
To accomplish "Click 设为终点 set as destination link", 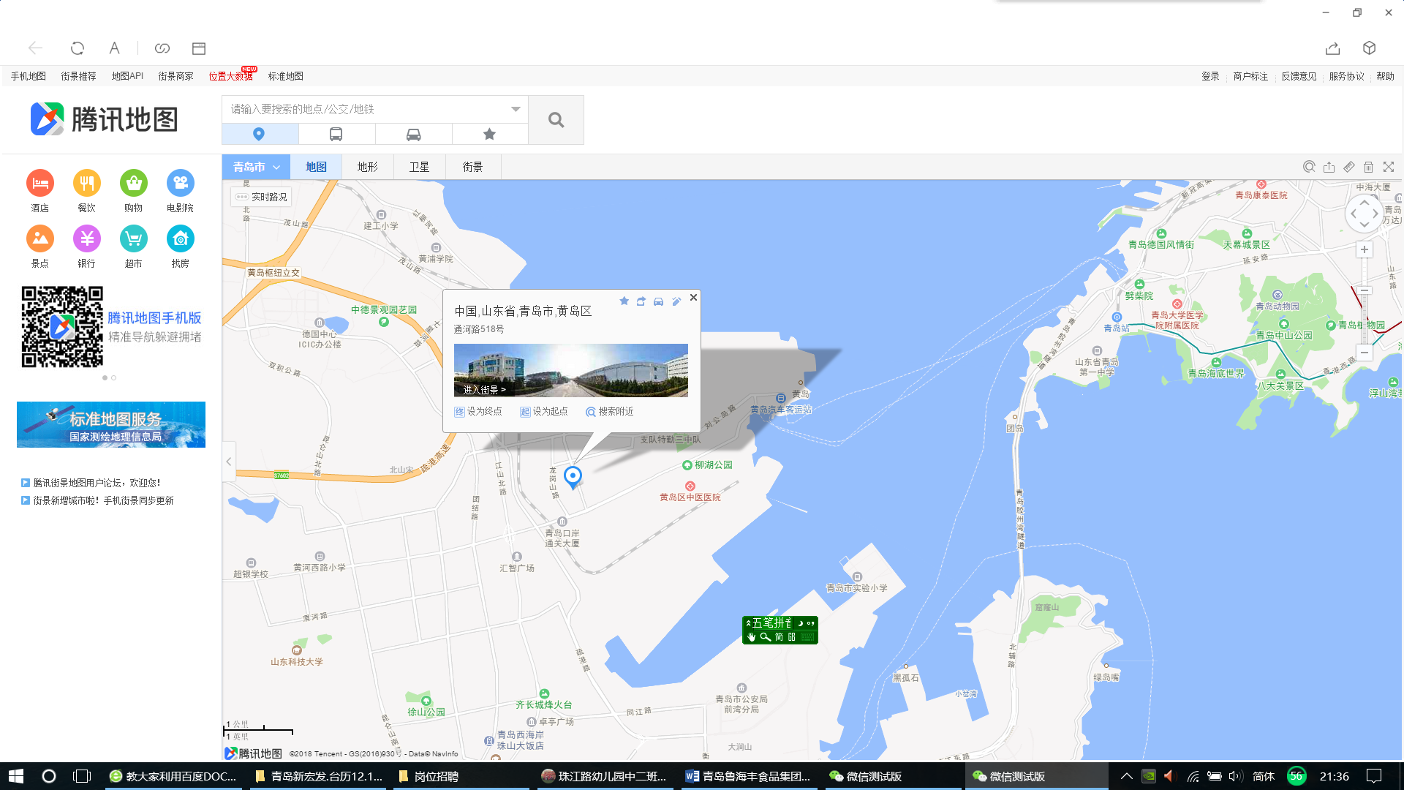I will click(478, 412).
